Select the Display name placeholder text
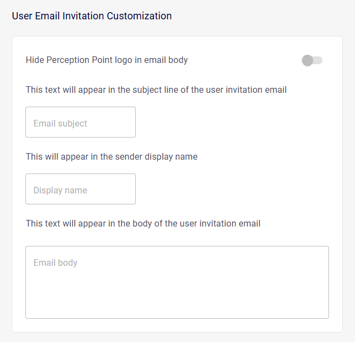 [x=60, y=190]
